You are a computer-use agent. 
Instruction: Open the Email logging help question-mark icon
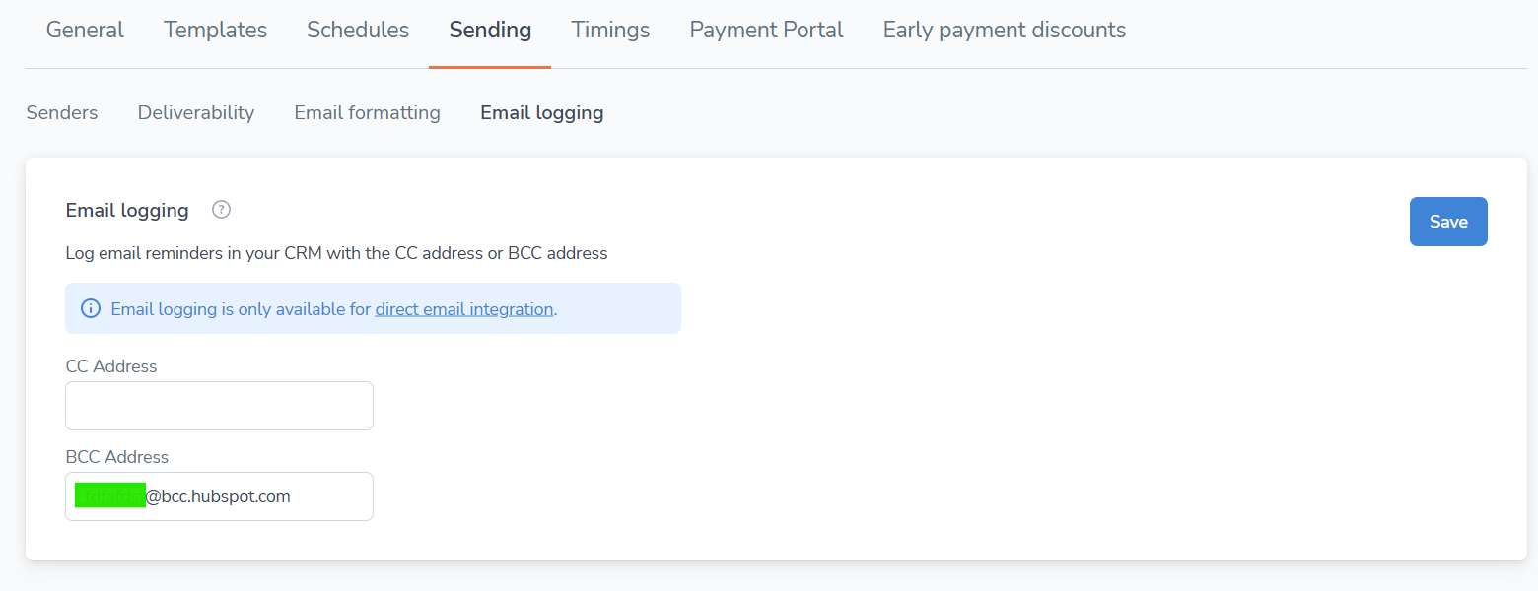pyautogui.click(x=222, y=210)
